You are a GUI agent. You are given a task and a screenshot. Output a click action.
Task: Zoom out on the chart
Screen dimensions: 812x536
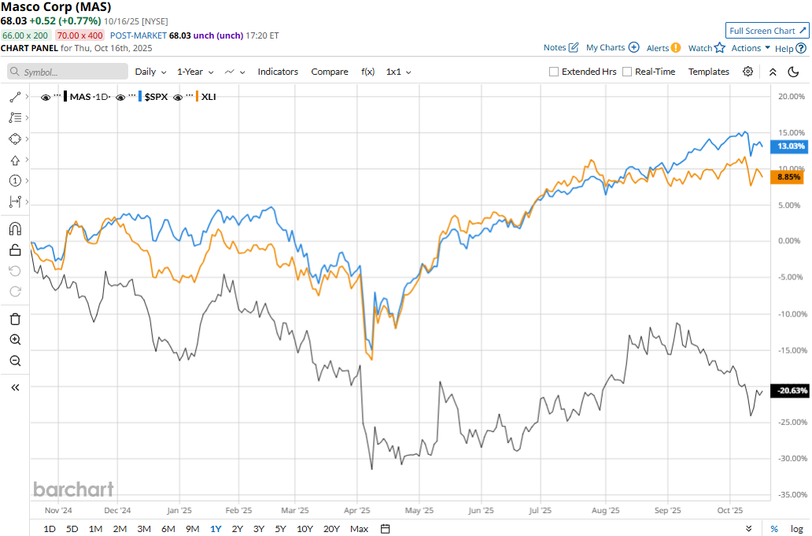point(15,361)
